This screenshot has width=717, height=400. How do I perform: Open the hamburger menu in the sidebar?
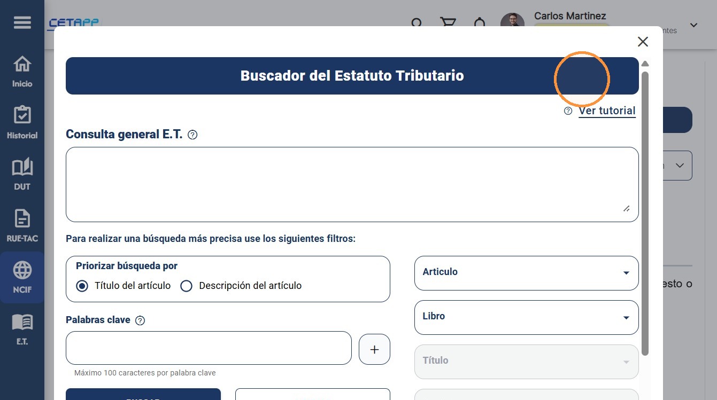coord(22,23)
